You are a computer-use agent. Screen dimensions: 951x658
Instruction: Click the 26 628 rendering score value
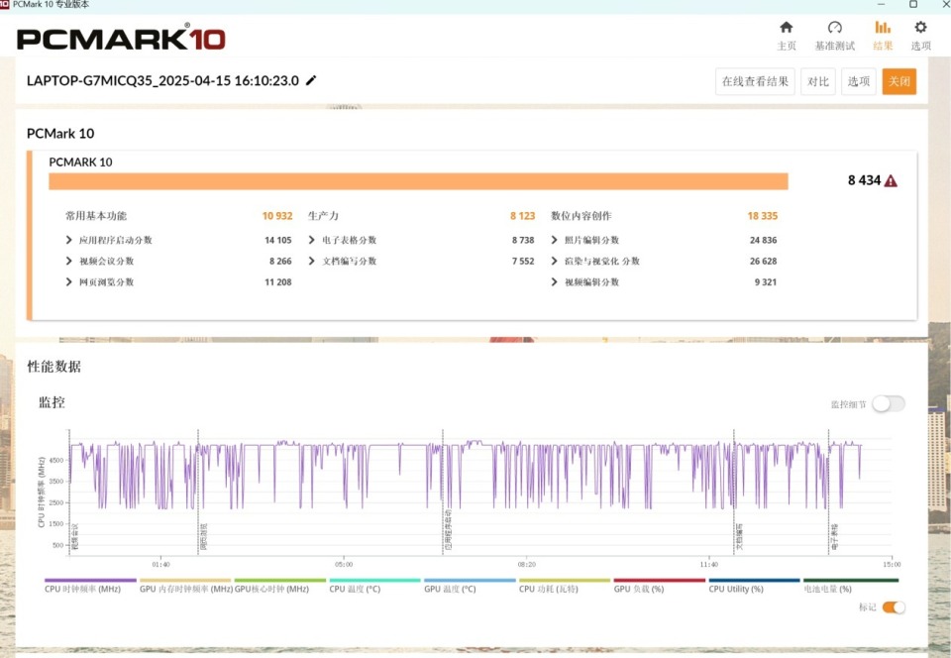(x=763, y=261)
